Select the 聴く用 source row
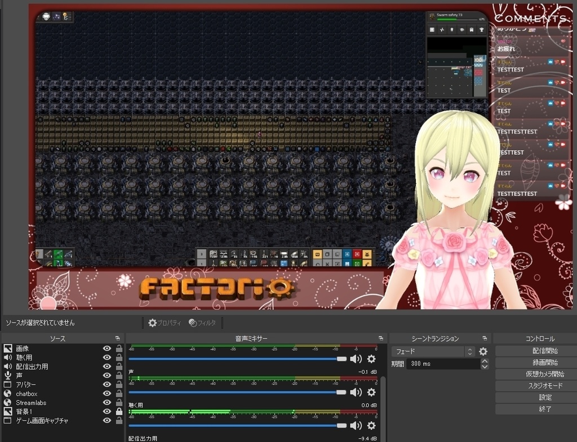Viewport: 577px width, 442px height. pos(63,358)
